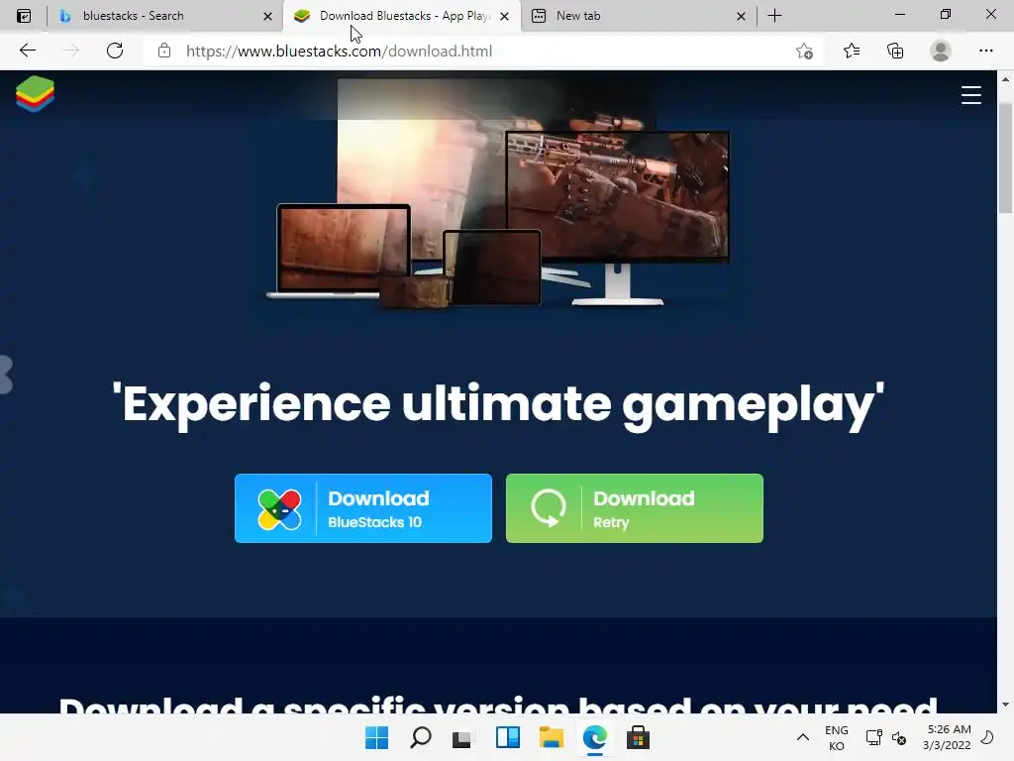This screenshot has height=761, width=1014.
Task: Open the tab actions menu icon
Action: [x=24, y=16]
